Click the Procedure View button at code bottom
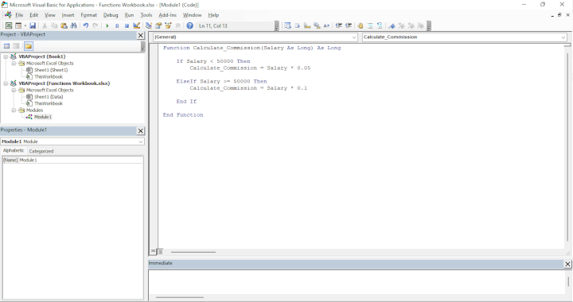This screenshot has height=302, width=573. click(x=153, y=251)
